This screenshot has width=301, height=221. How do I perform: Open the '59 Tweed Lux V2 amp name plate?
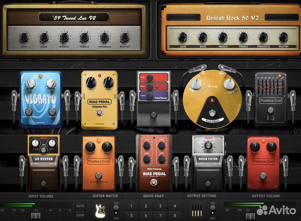(74, 18)
